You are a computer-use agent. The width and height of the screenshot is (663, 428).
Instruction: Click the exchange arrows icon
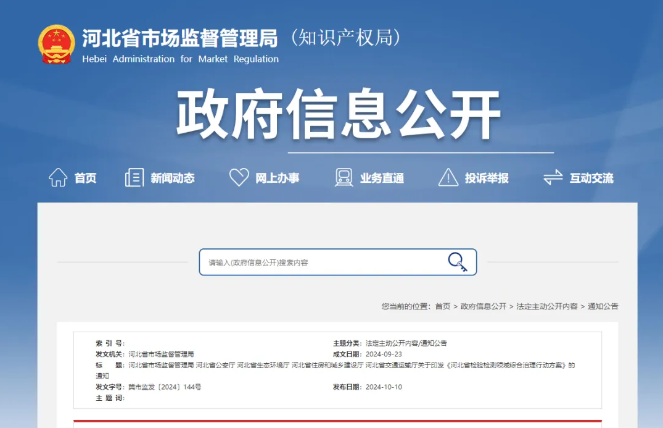pos(553,177)
